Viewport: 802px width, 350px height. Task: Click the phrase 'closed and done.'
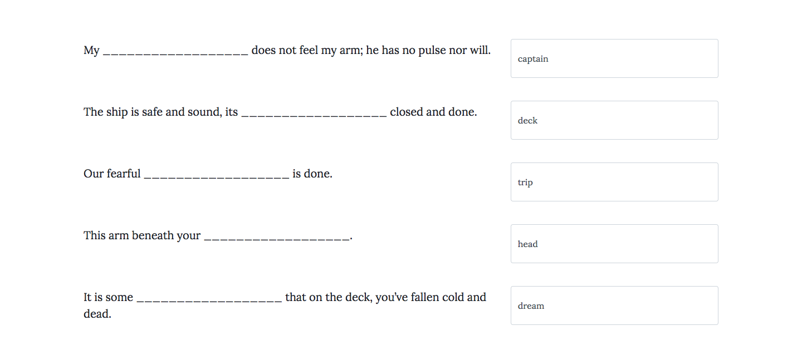click(433, 112)
